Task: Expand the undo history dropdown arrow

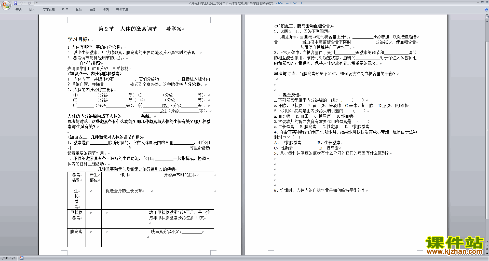Action: (x=25, y=3)
